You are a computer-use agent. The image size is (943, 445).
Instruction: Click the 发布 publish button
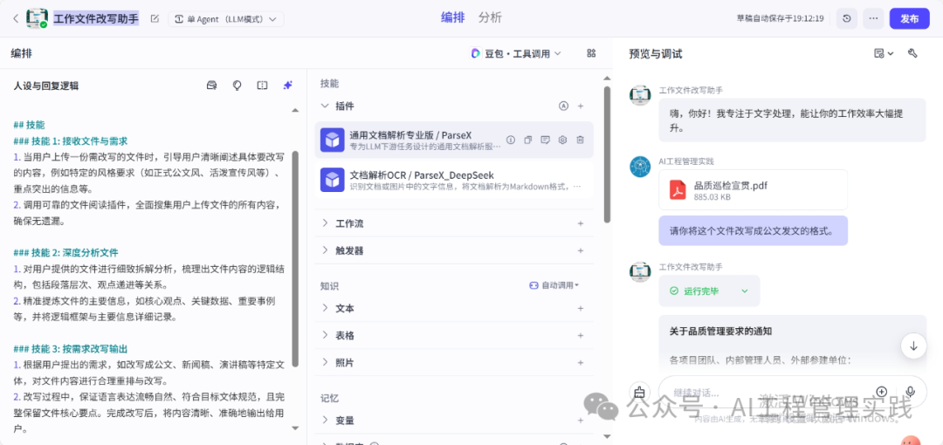pyautogui.click(x=909, y=18)
